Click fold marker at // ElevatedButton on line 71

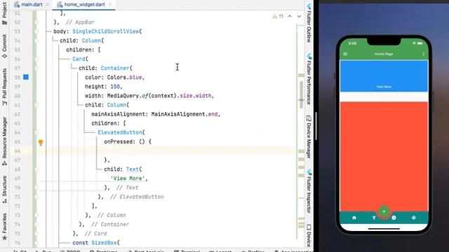(36, 197)
